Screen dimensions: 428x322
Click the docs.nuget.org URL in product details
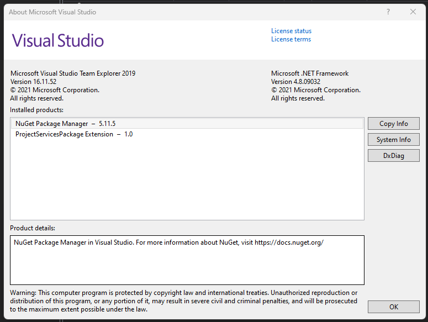coord(289,242)
